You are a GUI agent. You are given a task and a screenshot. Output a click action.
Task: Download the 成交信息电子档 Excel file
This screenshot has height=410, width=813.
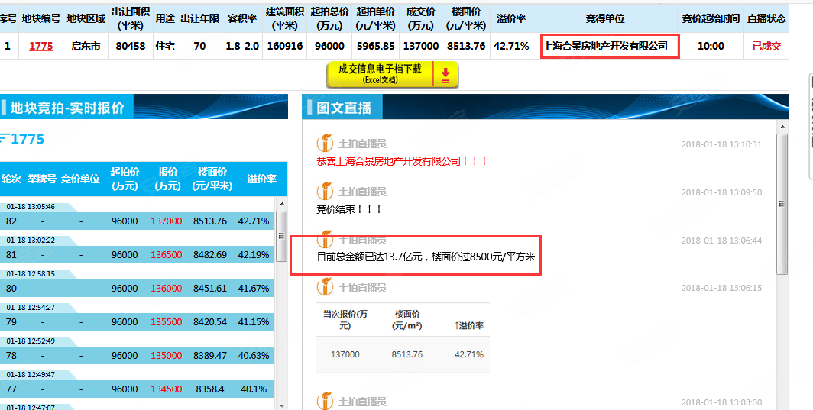tap(392, 75)
